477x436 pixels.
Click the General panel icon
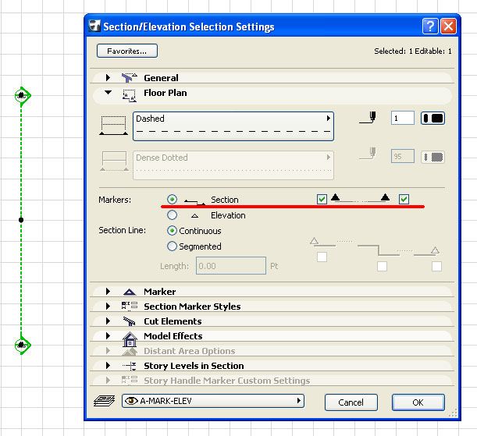(x=130, y=78)
